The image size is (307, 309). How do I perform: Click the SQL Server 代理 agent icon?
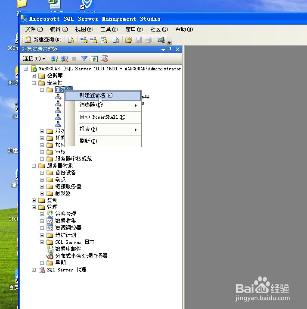click(x=42, y=270)
